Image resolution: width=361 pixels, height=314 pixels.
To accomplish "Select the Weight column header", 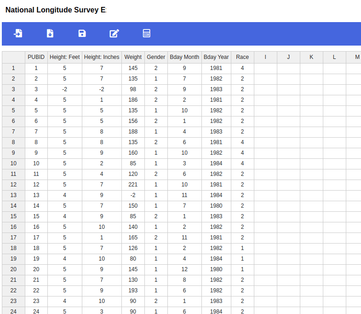I will tap(133, 57).
